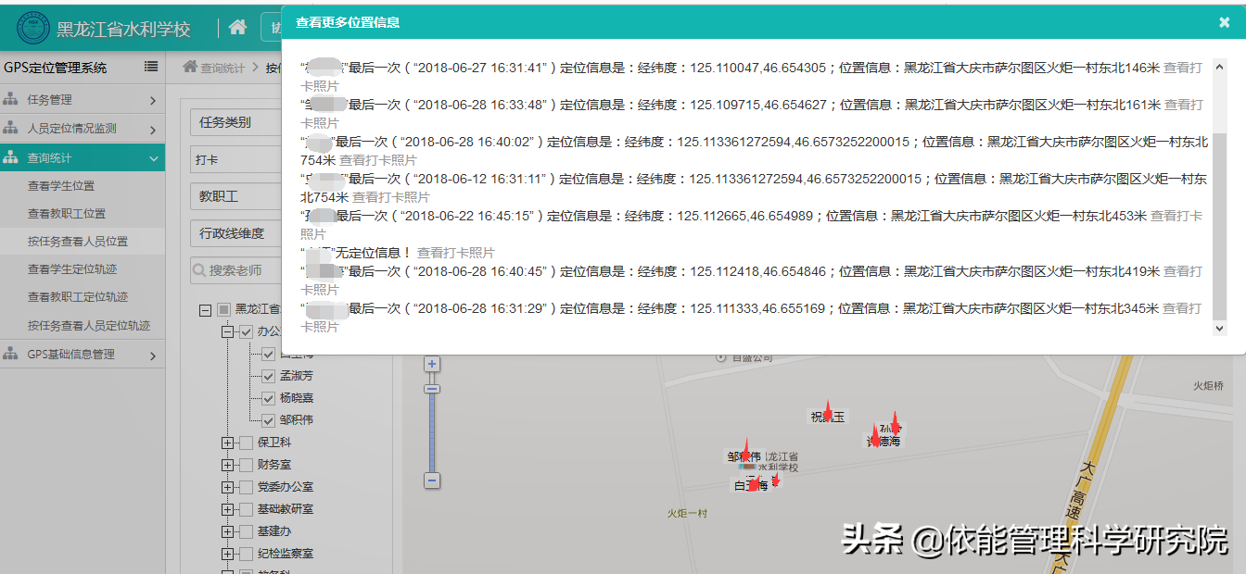Viewport: 1246px width, 574px height.
Task: Expand the 基建办 tree node
Action: 227,531
